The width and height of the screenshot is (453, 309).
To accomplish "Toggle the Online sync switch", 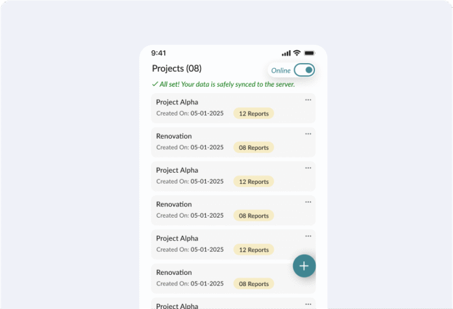I will (x=304, y=70).
